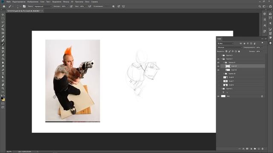Open the search icon at top right
Screen dimensions: 273x153
(x=260, y=6)
